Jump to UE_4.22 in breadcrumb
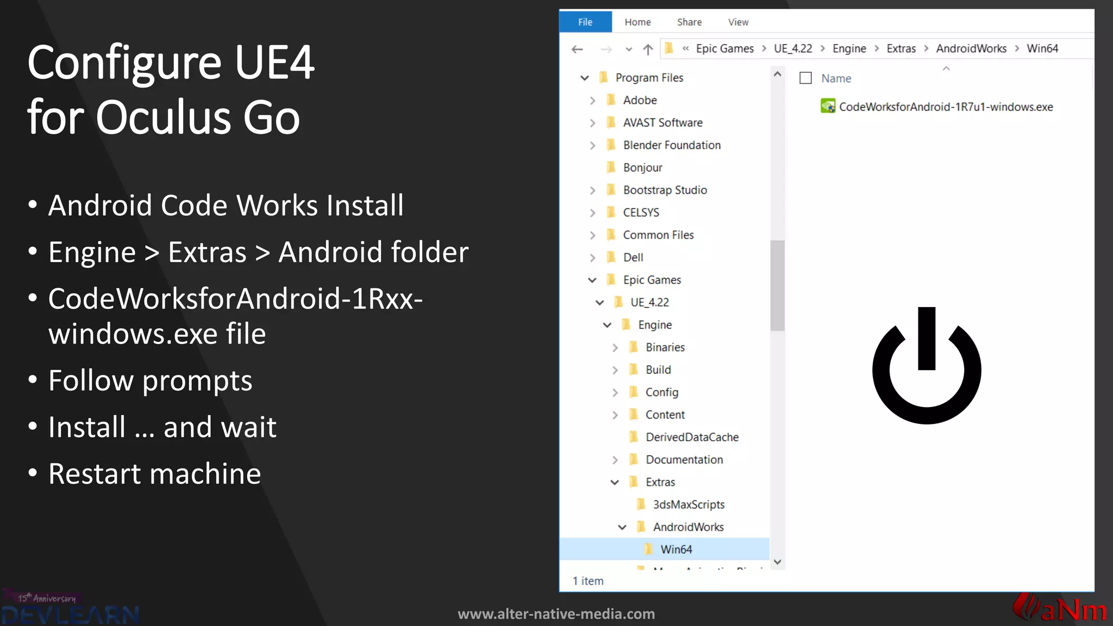Viewport: 1113px width, 626px height. (793, 48)
